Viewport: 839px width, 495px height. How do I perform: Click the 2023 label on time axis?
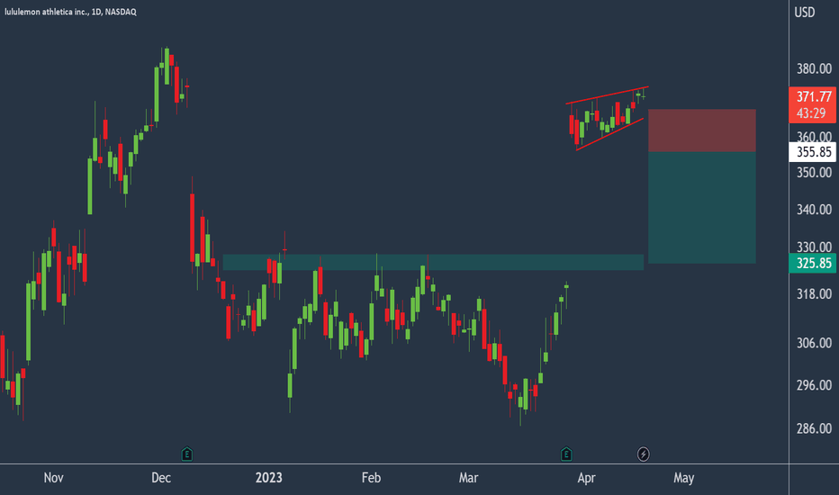pyautogui.click(x=268, y=478)
